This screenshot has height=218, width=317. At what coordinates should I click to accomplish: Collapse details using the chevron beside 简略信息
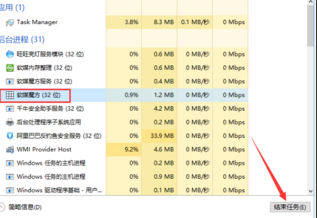click(x=2, y=207)
